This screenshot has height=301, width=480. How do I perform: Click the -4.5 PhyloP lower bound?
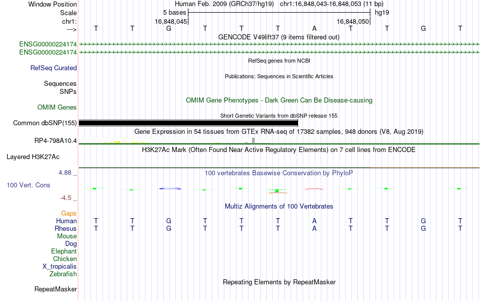(x=66, y=198)
